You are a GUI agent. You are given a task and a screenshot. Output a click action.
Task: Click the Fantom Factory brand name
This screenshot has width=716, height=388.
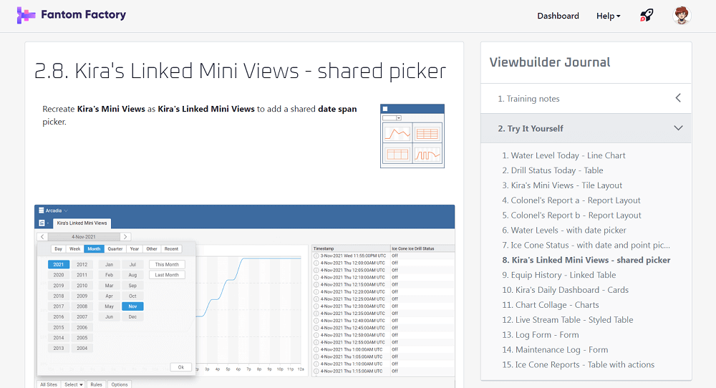(84, 14)
